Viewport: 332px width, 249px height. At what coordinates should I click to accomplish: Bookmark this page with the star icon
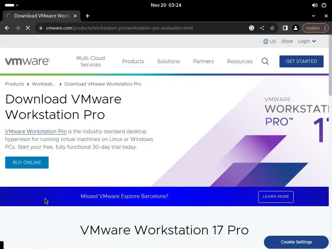(272, 28)
